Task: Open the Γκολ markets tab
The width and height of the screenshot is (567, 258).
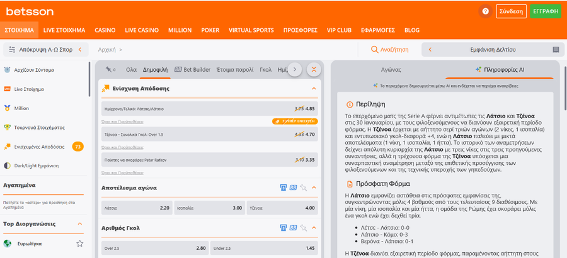Action: click(265, 70)
